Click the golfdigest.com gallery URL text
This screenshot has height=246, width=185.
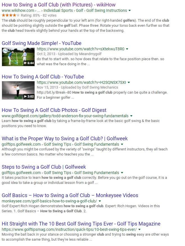65,116
